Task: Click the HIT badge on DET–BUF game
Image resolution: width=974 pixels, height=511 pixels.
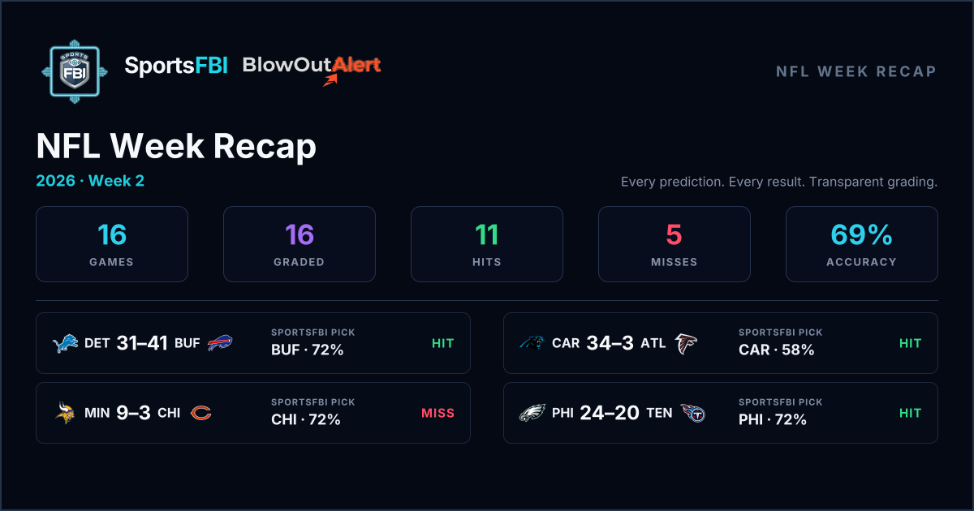Action: [x=442, y=343]
